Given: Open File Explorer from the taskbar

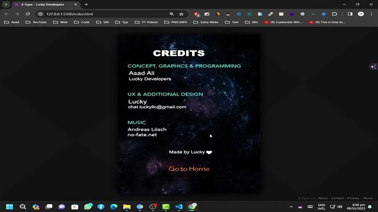Looking at the screenshot, I should (127, 207).
